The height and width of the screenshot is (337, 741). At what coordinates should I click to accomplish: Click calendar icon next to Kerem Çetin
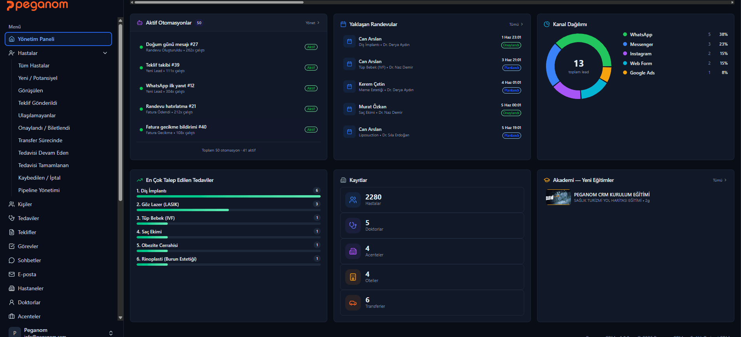point(349,86)
